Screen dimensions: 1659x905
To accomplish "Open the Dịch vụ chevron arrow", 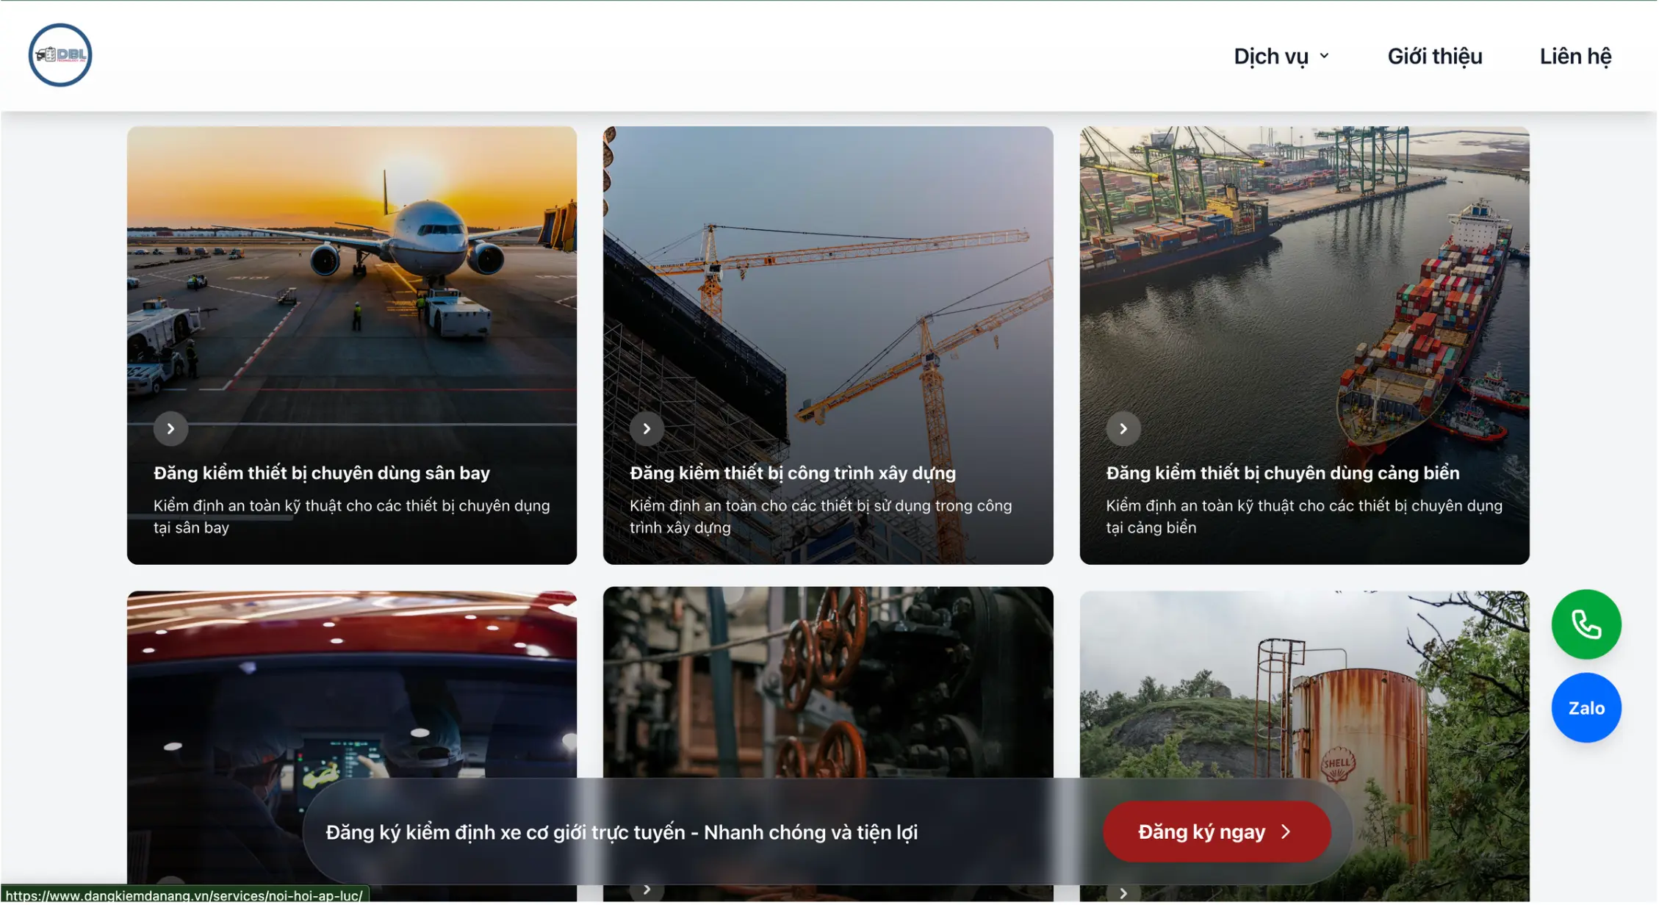I will click(x=1325, y=55).
